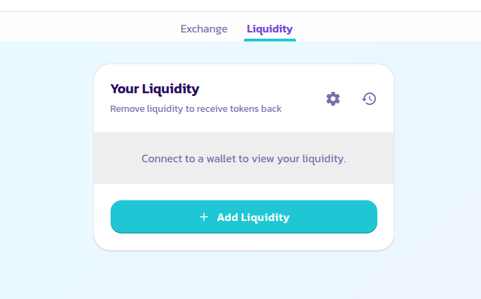481x299 pixels.
Task: Click the Your Liquidity heading
Action: click(x=155, y=89)
